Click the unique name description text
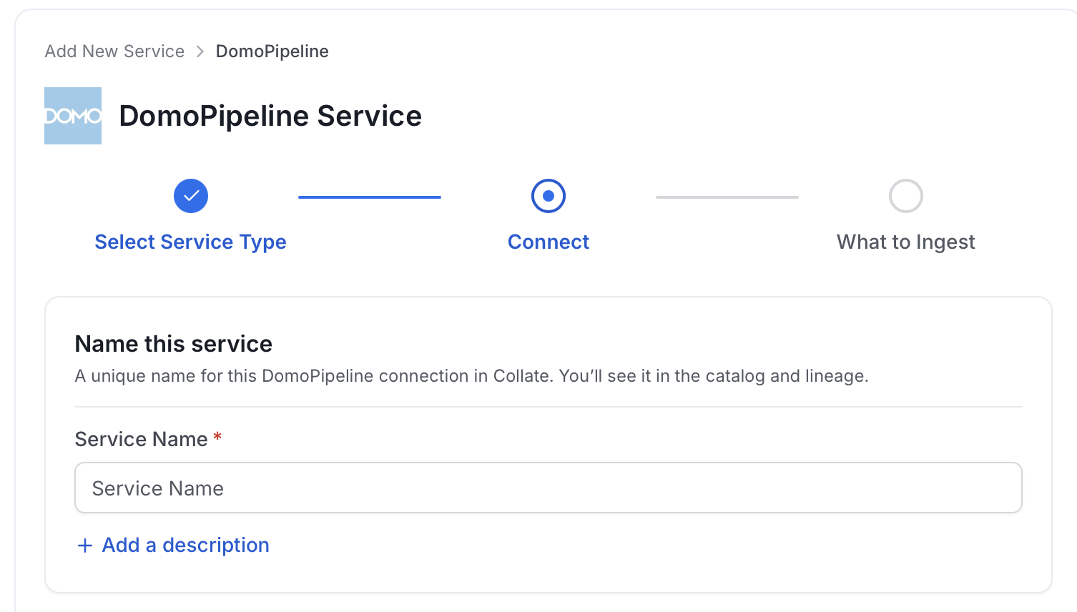 (472, 376)
